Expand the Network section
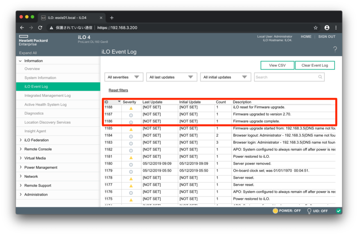This screenshot has width=358, height=235. [x=21, y=176]
